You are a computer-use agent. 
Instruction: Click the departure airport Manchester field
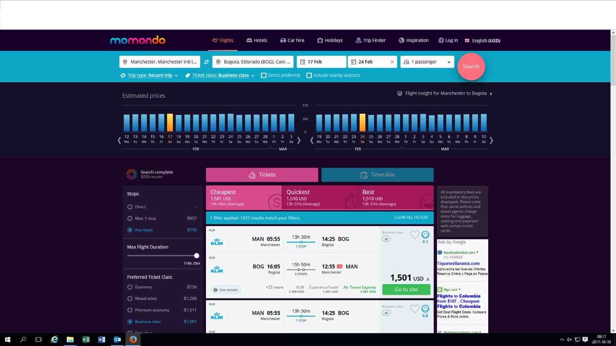pyautogui.click(x=160, y=62)
